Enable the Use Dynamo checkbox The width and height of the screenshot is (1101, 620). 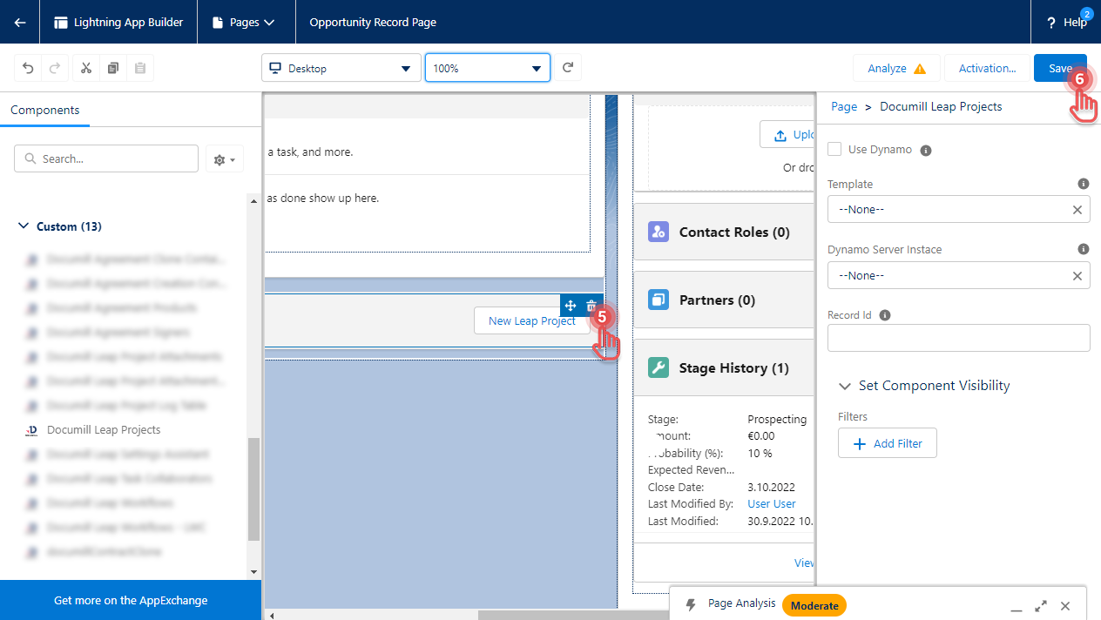point(834,149)
